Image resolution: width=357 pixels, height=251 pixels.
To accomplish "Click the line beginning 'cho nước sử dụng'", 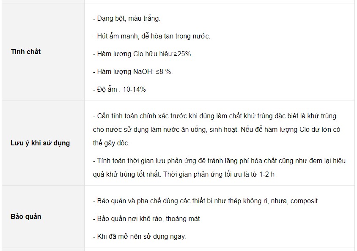I will tap(217, 130).
